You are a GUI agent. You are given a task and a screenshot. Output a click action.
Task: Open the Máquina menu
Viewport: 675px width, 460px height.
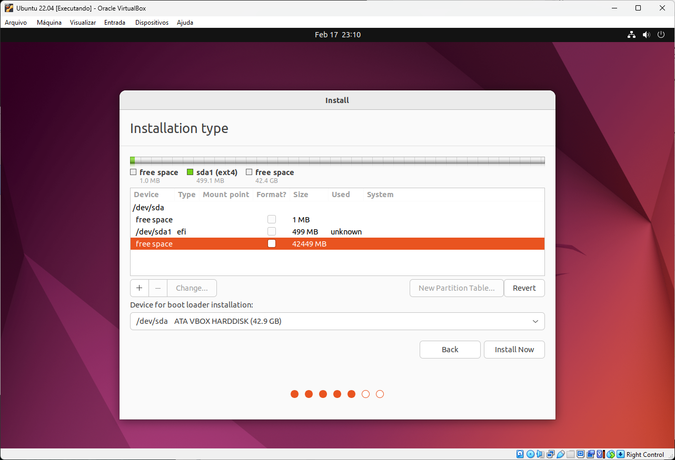point(49,23)
